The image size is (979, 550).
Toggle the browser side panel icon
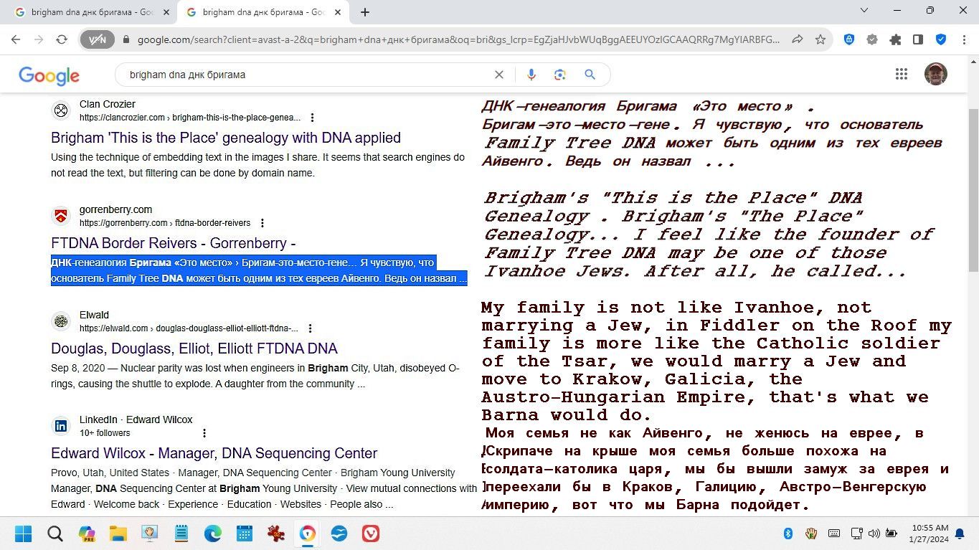point(918,40)
